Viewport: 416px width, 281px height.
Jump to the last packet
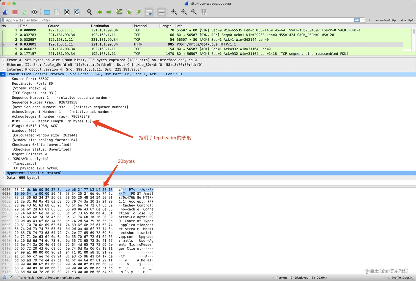[x=139, y=12]
